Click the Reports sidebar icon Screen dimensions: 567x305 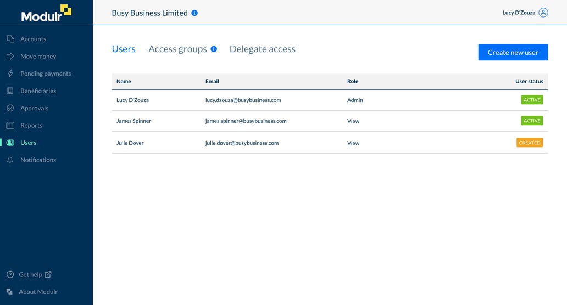coord(10,125)
